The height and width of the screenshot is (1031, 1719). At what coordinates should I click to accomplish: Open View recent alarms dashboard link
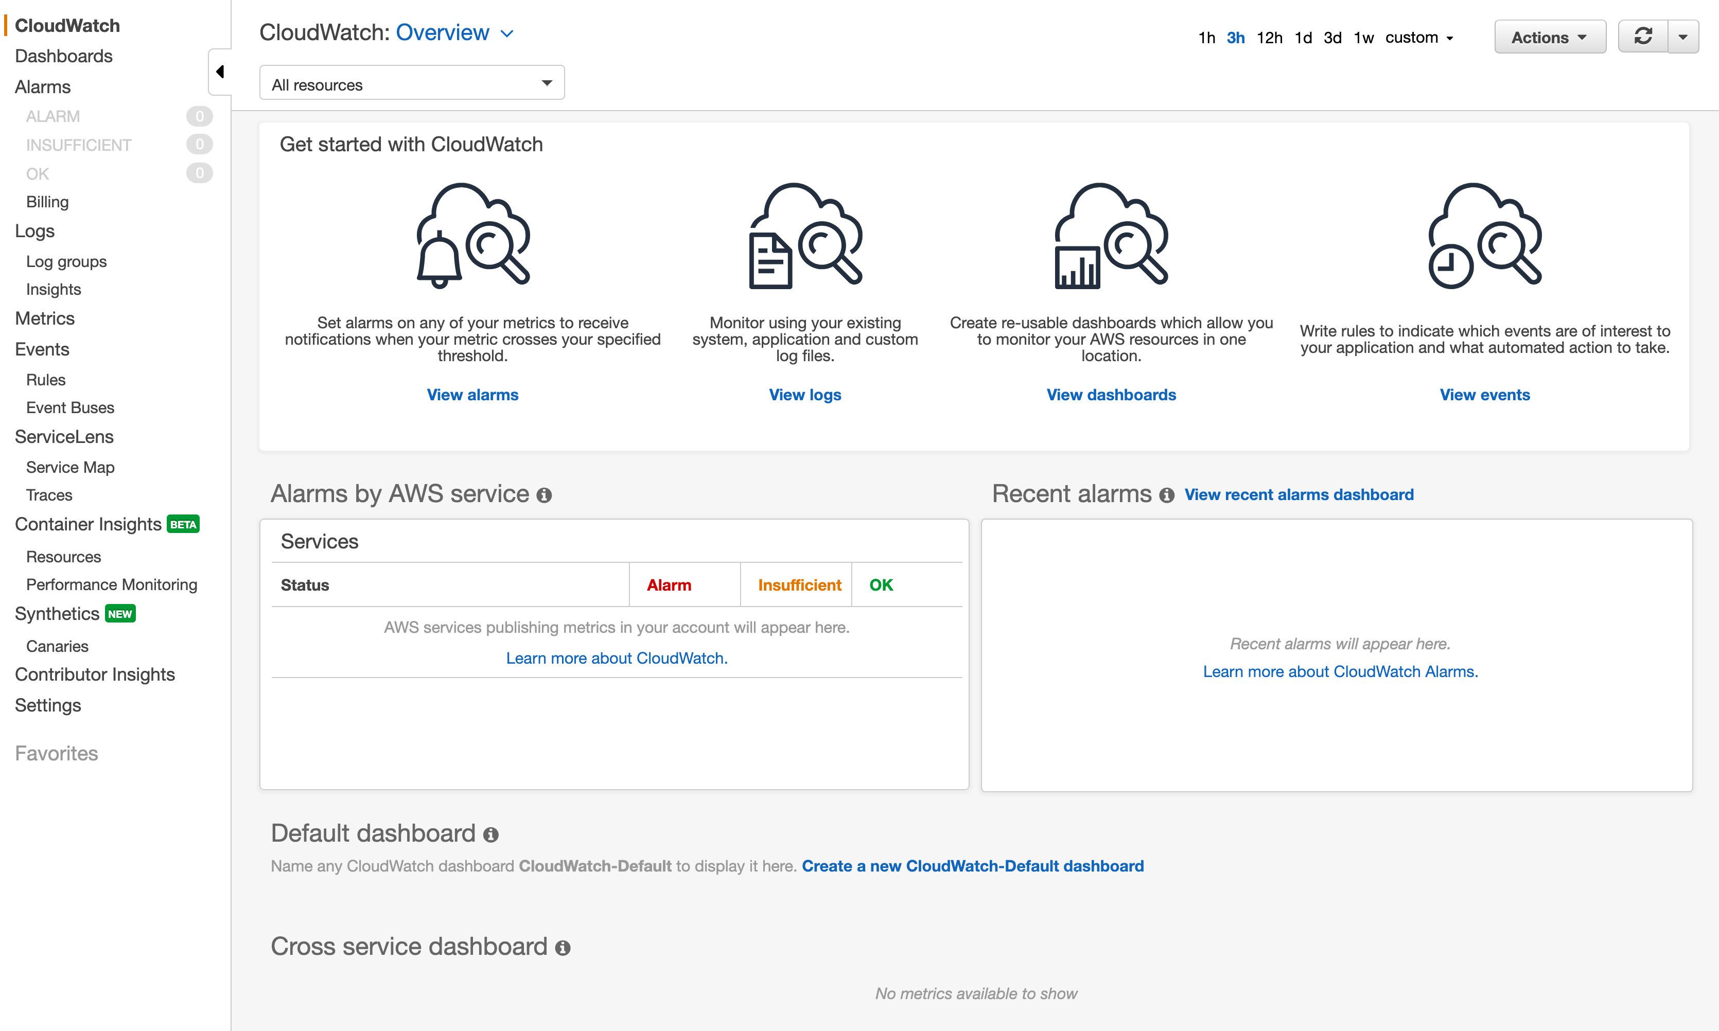click(1299, 494)
